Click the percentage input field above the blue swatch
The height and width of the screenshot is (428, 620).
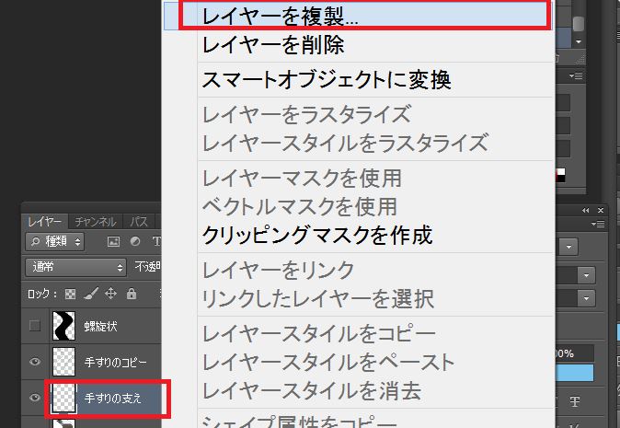pyautogui.click(x=575, y=353)
